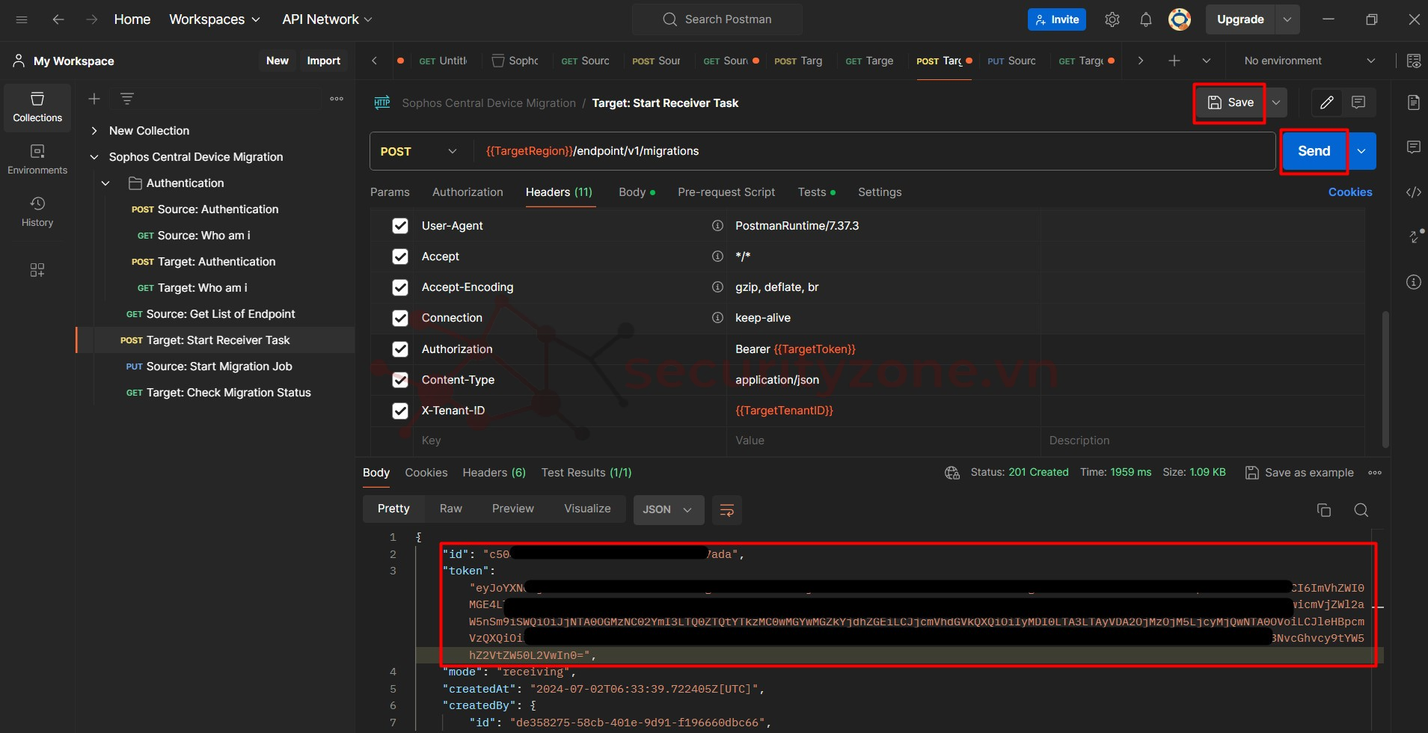1428x733 pixels.
Task: Open environment quick look icon
Action: [x=1414, y=61]
